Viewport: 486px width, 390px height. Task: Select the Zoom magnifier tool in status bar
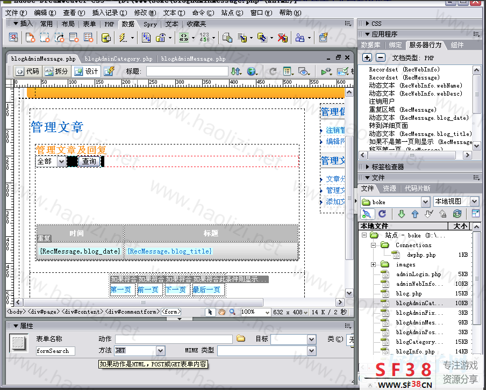(232, 312)
